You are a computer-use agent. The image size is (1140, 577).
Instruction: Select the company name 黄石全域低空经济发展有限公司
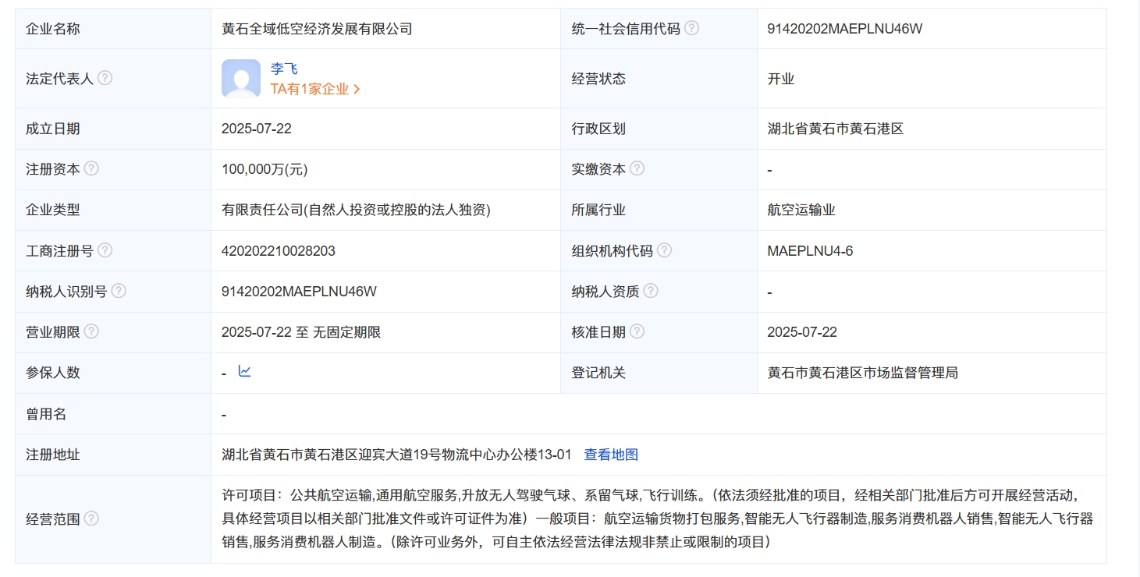(x=317, y=29)
